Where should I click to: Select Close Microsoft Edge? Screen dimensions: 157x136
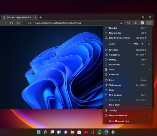(x=128, y=121)
